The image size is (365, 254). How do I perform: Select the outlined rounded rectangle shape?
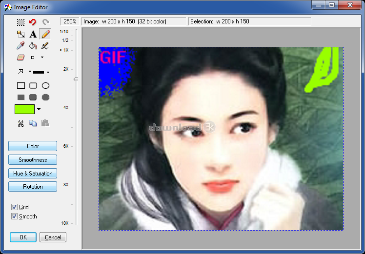click(x=33, y=86)
